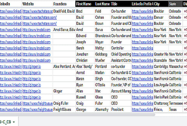The height and width of the screenshot is (126, 187).
Task: Select the state cell starting 'Massachus'
Action: tap(176, 67)
